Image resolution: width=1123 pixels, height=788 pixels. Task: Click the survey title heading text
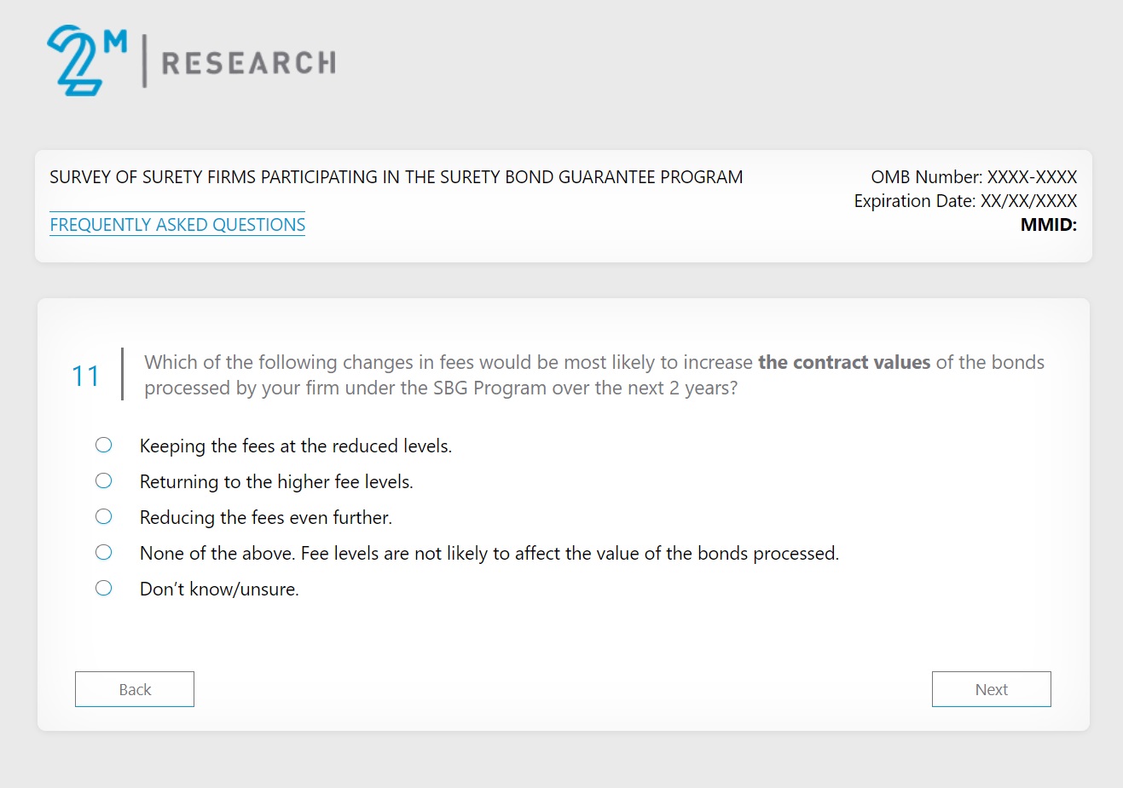[396, 177]
